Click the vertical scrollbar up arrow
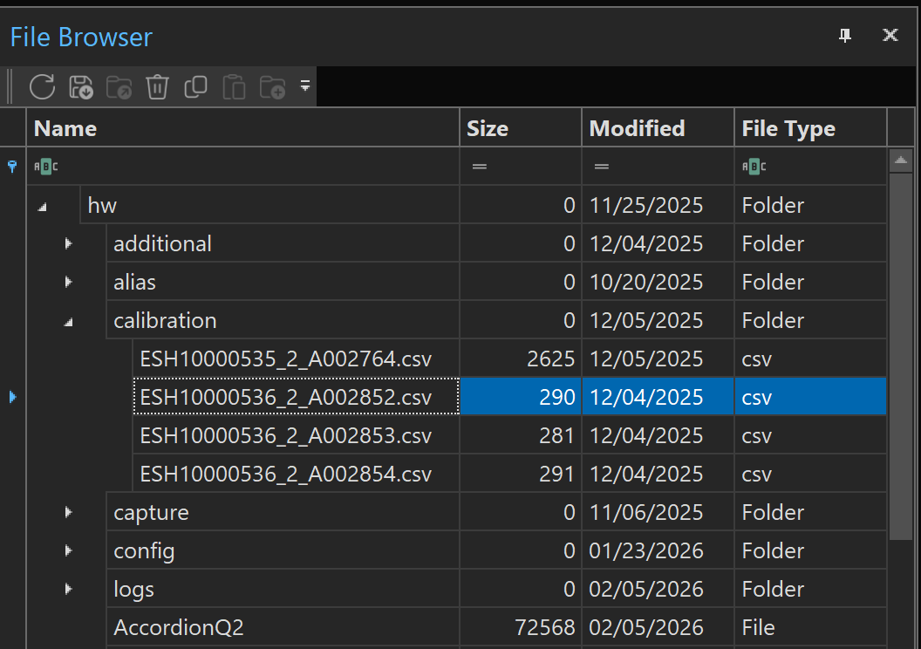The image size is (921, 649). point(900,161)
